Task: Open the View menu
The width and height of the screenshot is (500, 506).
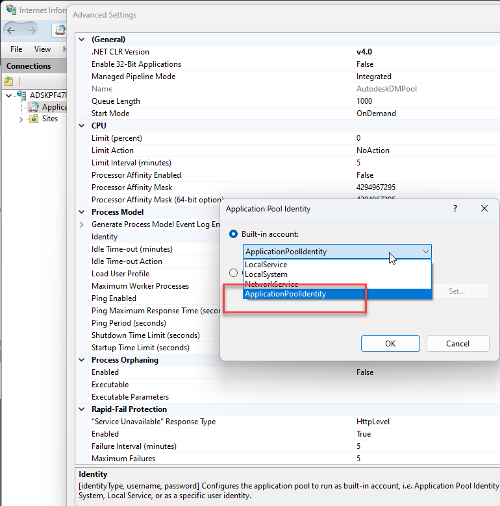Action: point(42,49)
